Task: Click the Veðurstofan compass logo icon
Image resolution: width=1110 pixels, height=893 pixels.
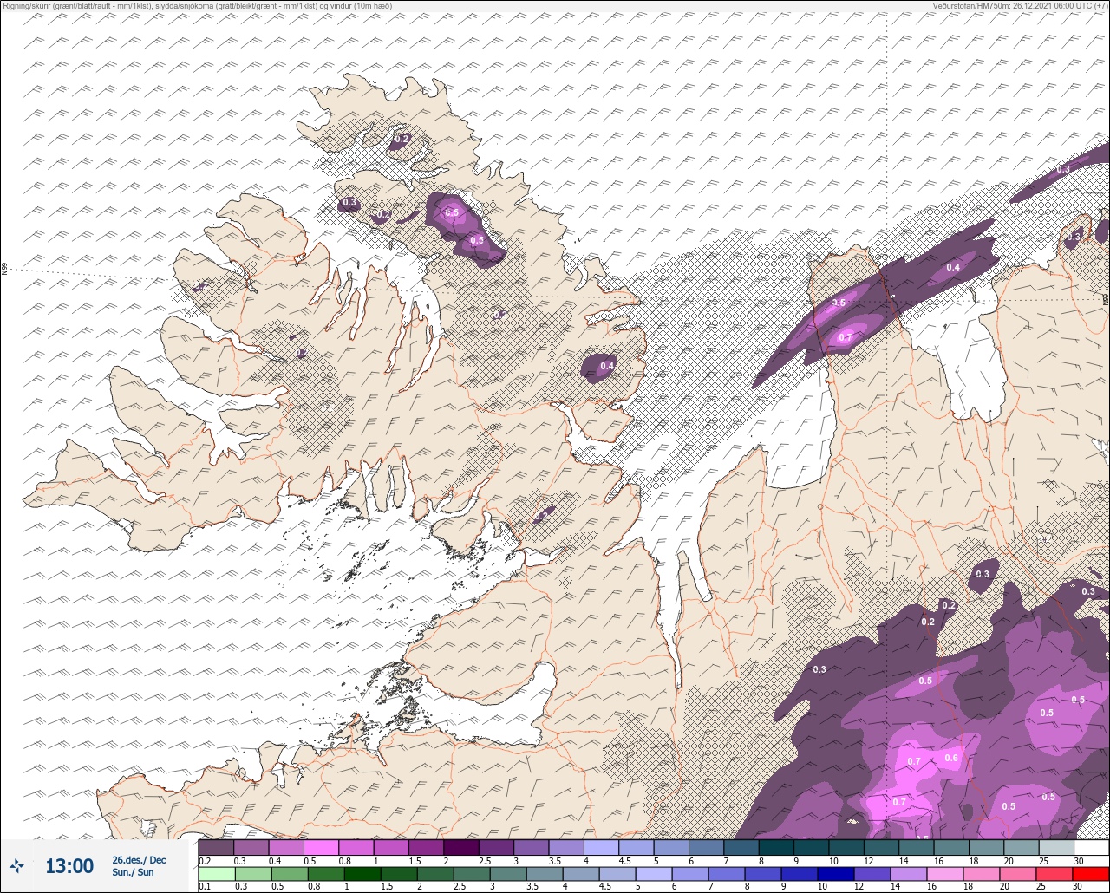Action: tap(16, 865)
